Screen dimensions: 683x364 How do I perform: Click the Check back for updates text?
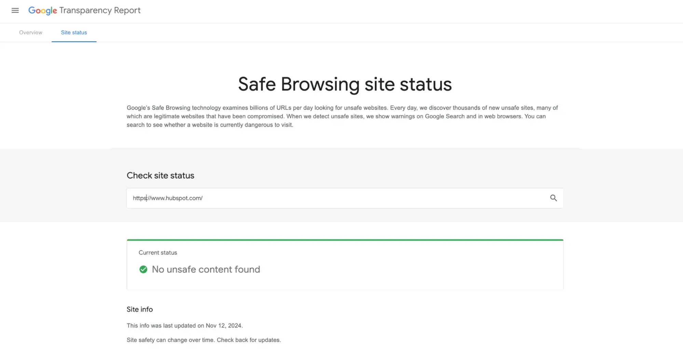coord(248,340)
